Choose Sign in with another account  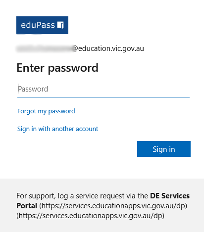58,129
